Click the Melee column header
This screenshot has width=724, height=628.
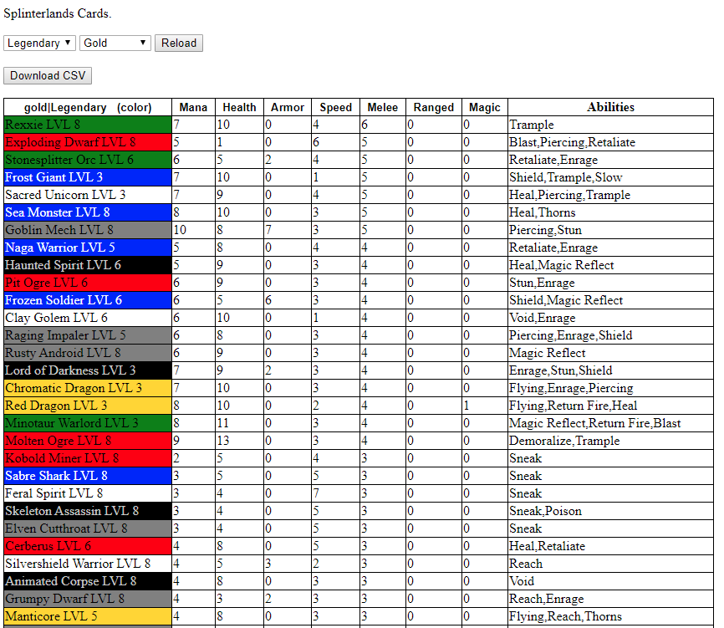(x=383, y=107)
